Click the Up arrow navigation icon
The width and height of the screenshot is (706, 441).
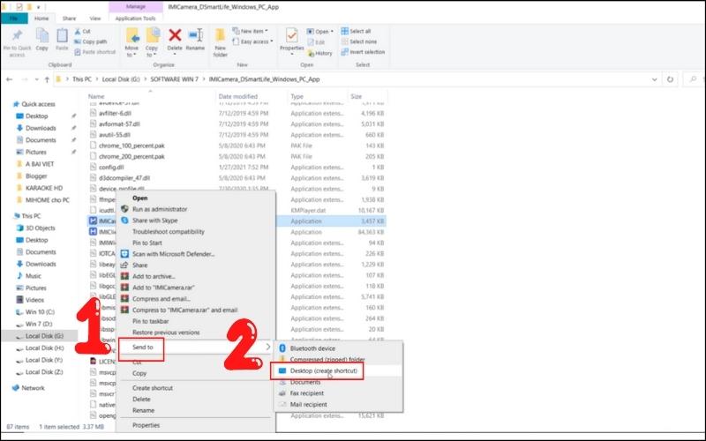click(x=47, y=79)
